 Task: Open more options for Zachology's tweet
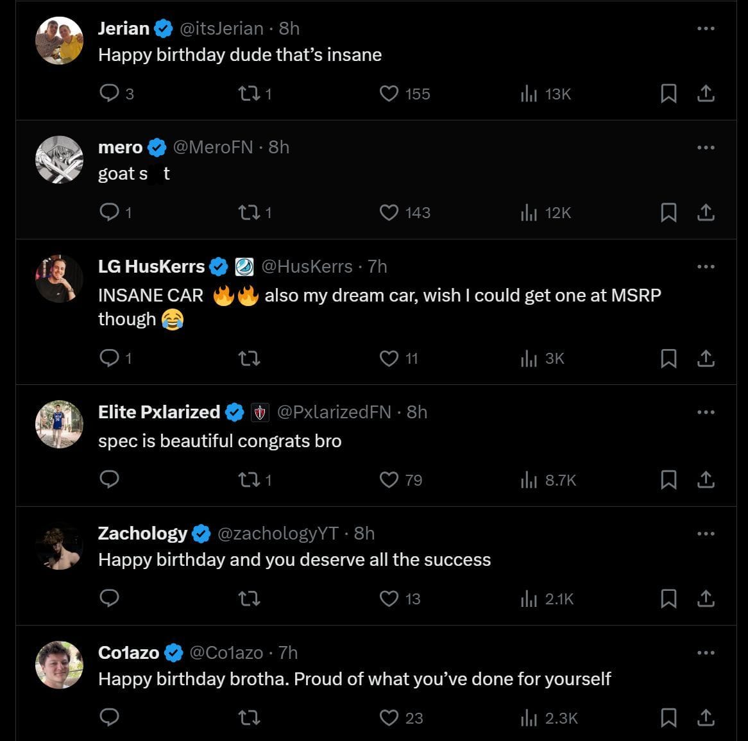tap(706, 533)
